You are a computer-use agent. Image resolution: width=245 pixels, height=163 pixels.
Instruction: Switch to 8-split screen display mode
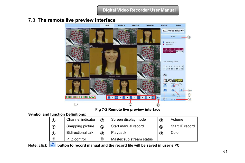(131, 97)
